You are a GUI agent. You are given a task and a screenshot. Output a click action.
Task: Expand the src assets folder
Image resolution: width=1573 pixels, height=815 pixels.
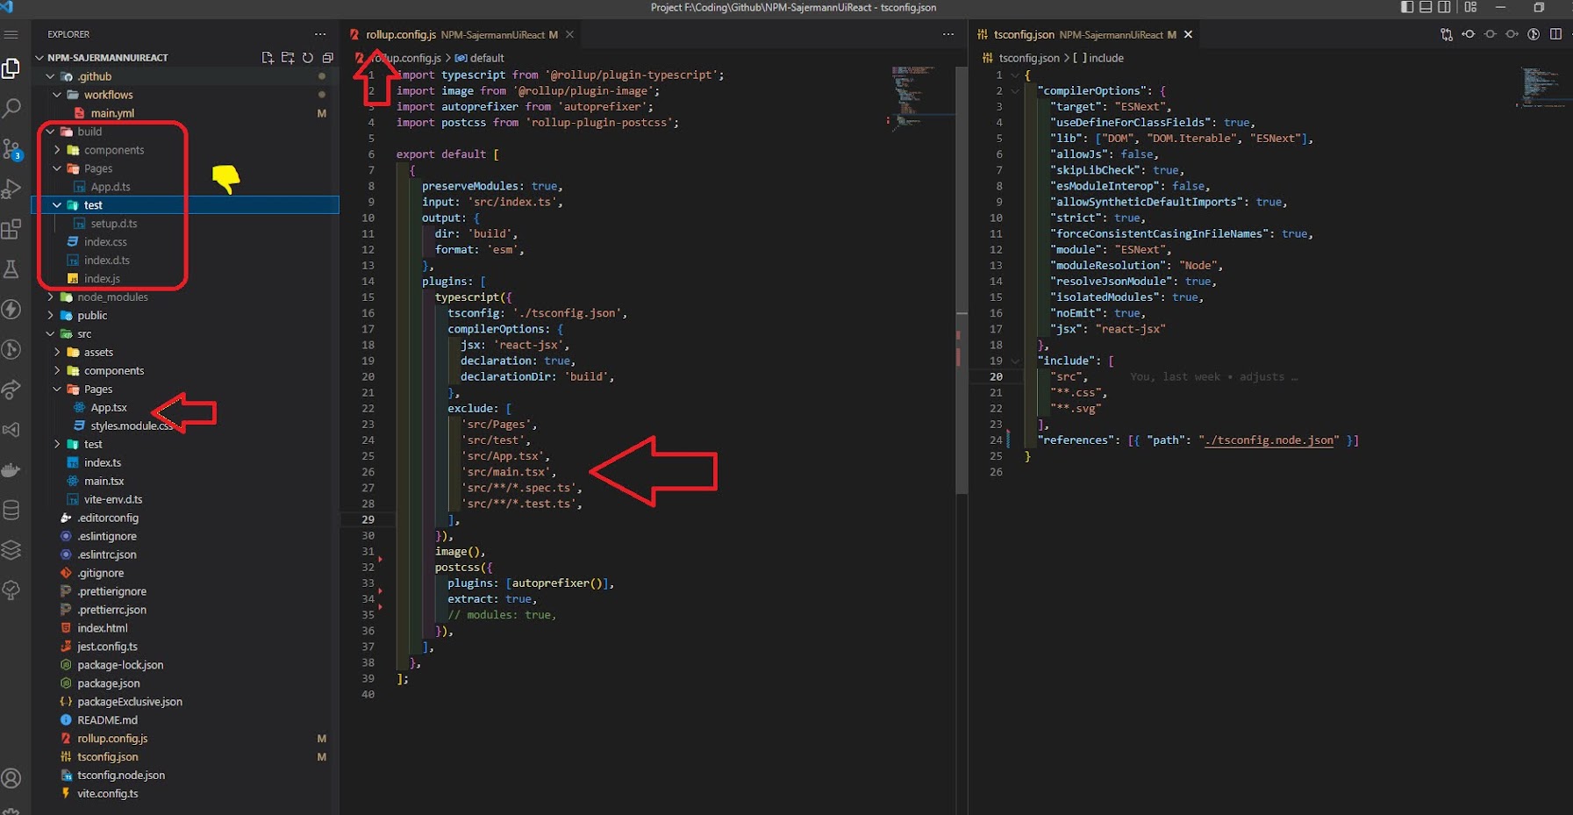(x=58, y=353)
